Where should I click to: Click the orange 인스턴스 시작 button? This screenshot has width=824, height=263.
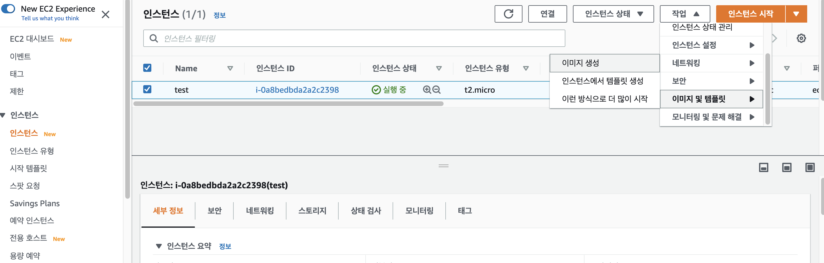[750, 14]
